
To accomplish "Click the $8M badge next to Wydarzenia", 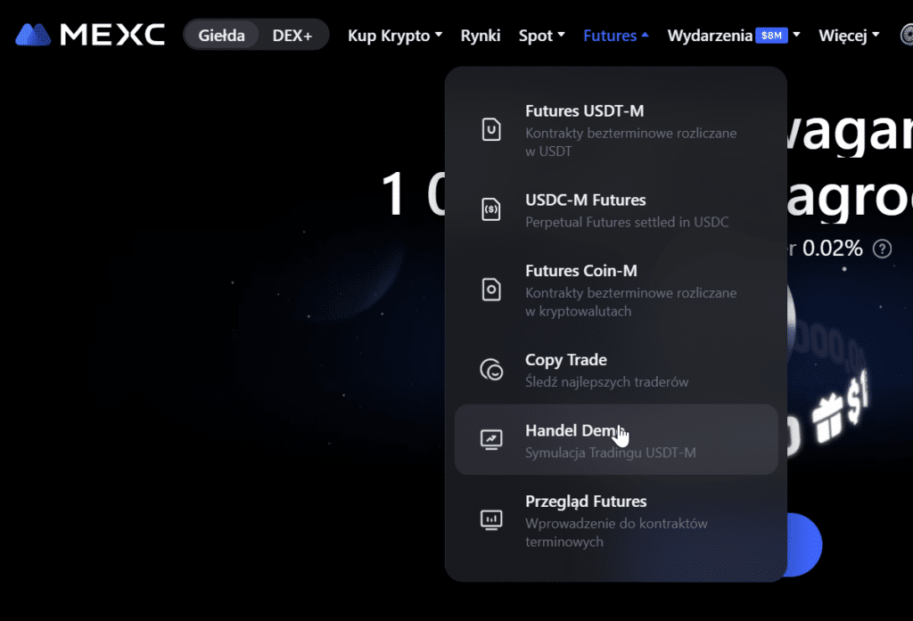I will click(770, 36).
